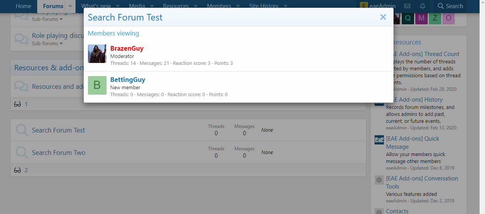Screen dimensions: 485x214
Task: Open the Site History navigation item
Action: [264, 6]
